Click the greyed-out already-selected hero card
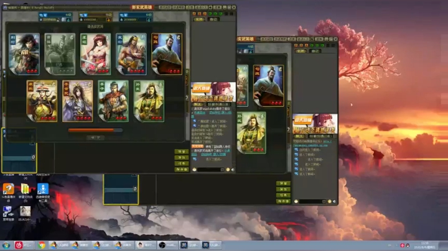 pyautogui.click(x=60, y=54)
